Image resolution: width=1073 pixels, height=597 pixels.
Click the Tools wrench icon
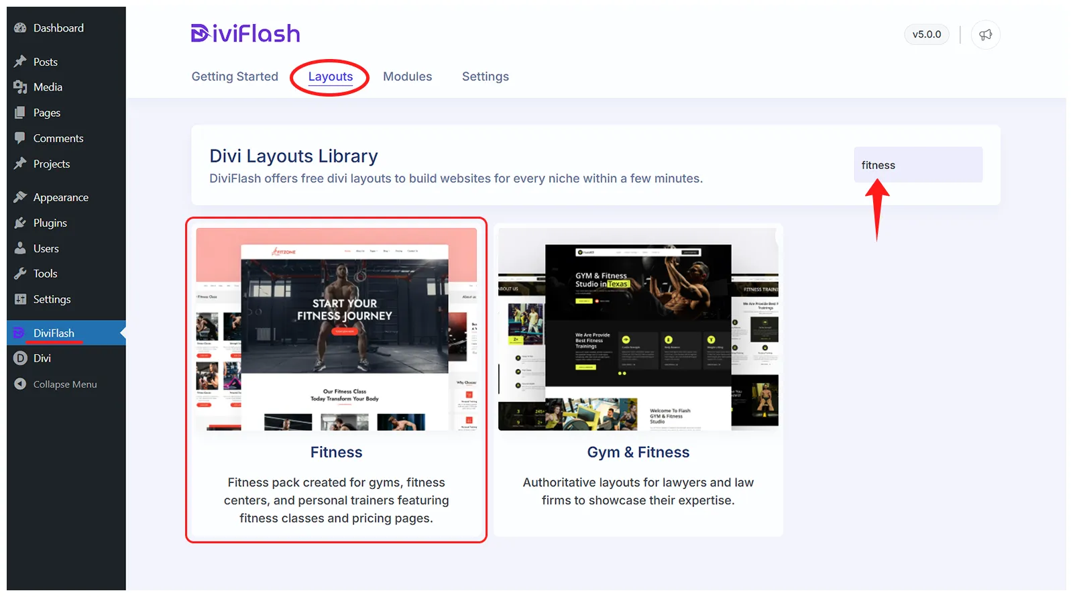(x=20, y=274)
